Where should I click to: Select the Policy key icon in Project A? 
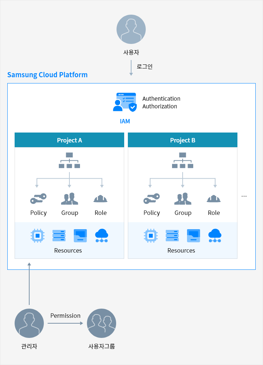pyautogui.click(x=38, y=198)
